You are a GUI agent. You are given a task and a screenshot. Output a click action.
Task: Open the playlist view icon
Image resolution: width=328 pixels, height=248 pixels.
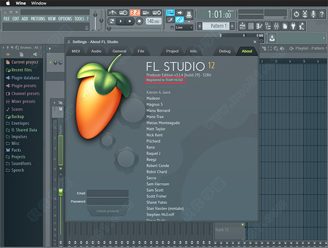tap(242, 26)
